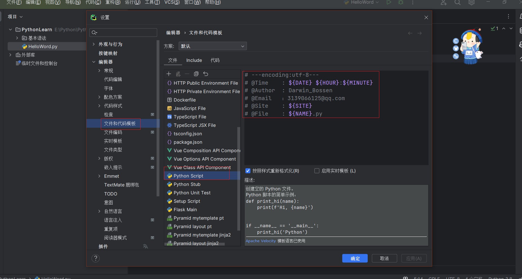Switch to the Include tab
The width and height of the screenshot is (522, 279).
pos(194,60)
